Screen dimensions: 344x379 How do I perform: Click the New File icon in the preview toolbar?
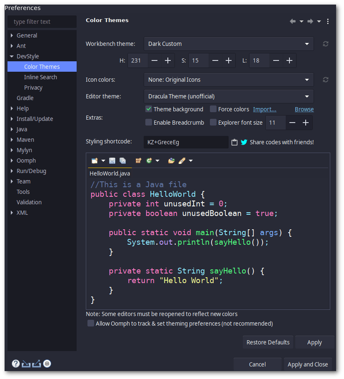pyautogui.click(x=94, y=161)
